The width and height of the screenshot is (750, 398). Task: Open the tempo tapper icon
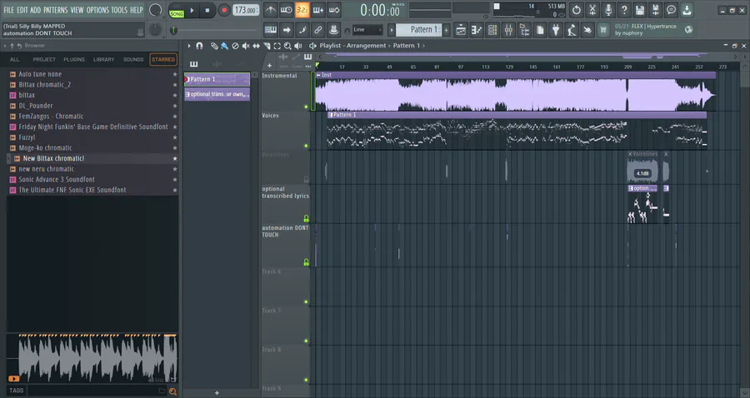(572, 30)
